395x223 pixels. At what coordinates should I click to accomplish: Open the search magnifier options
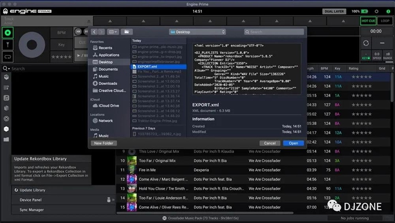pos(6,69)
